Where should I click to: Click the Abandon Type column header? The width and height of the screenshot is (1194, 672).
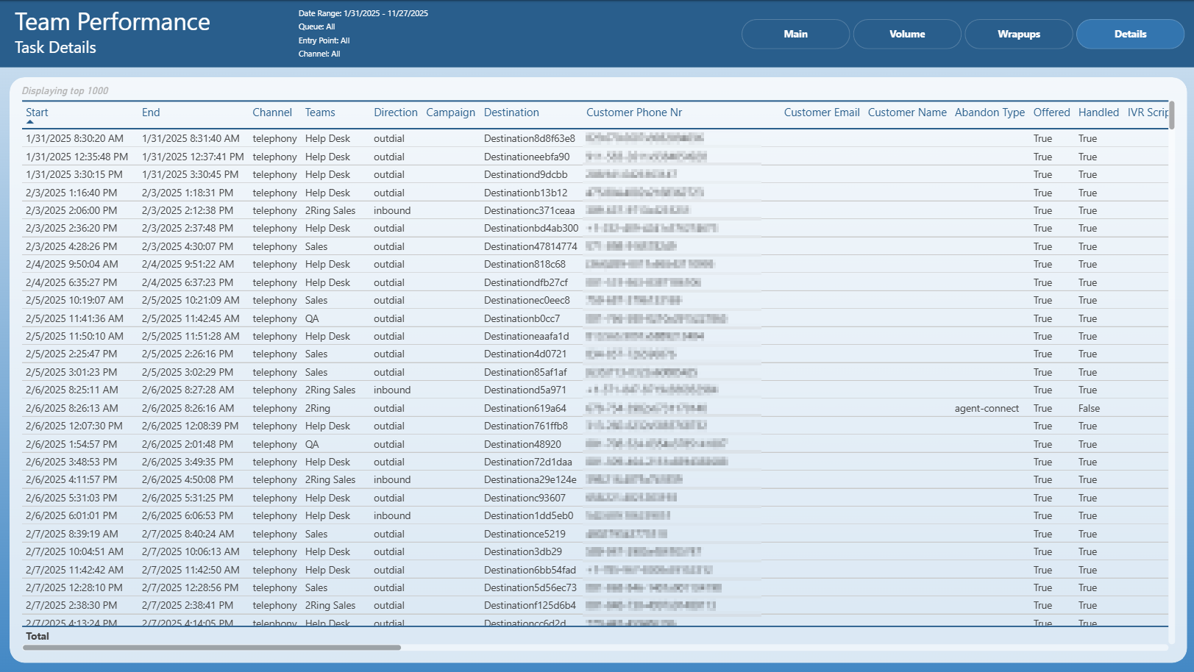click(x=989, y=112)
